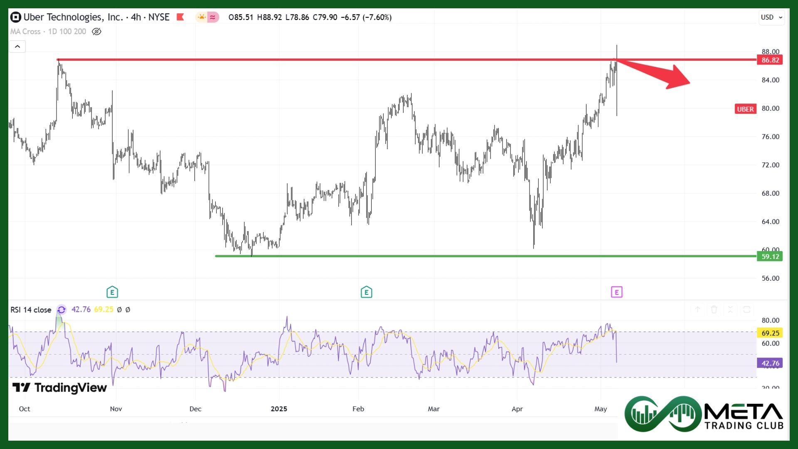Click the green 59.12 price label

click(770, 257)
